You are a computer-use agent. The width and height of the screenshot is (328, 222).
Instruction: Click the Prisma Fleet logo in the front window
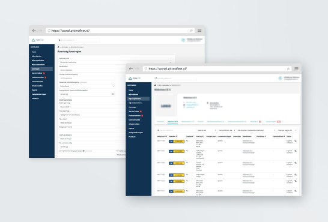coord(135,78)
